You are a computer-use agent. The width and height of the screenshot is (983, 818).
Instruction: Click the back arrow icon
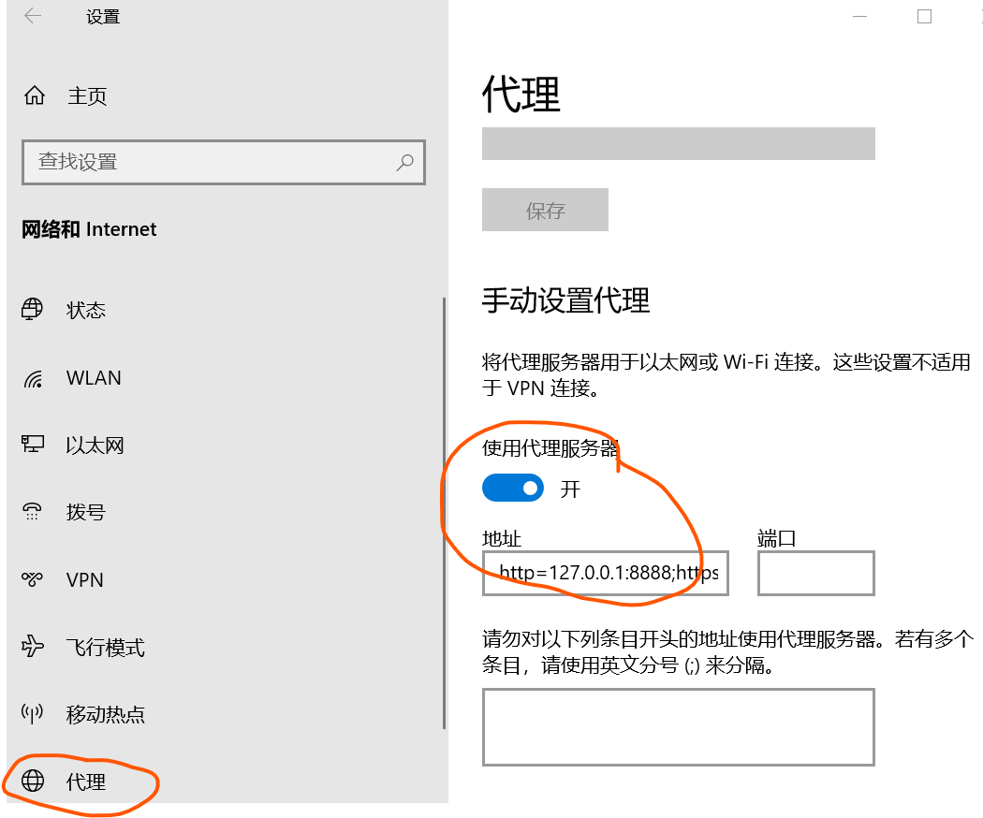click(x=33, y=17)
